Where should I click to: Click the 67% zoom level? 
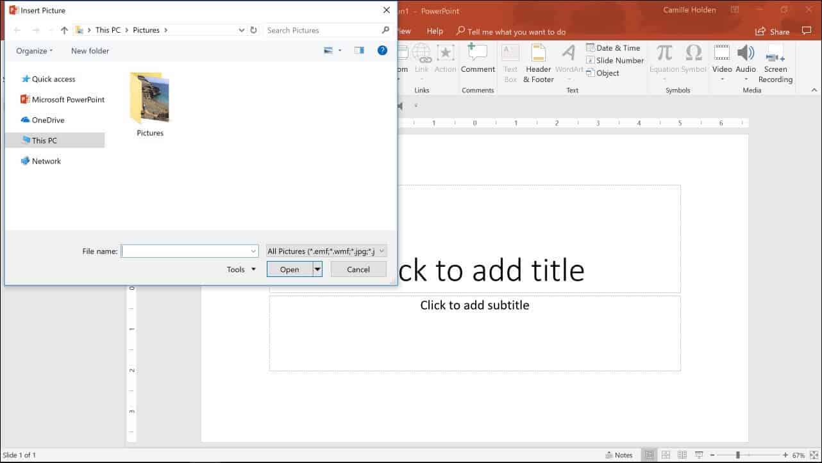click(798, 455)
